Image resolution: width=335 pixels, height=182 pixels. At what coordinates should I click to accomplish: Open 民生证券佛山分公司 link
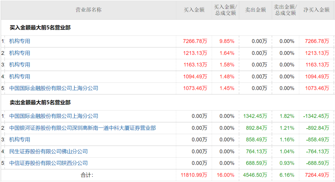click(48, 151)
